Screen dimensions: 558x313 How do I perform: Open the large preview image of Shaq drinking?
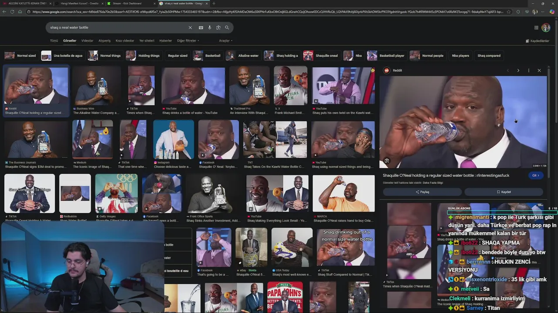click(x=463, y=122)
